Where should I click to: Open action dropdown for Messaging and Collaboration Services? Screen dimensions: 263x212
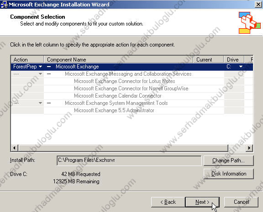click(40, 74)
